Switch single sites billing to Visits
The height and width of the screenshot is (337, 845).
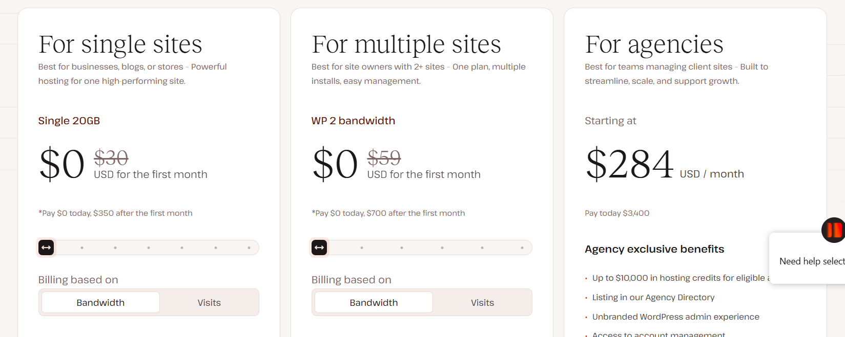coord(209,302)
